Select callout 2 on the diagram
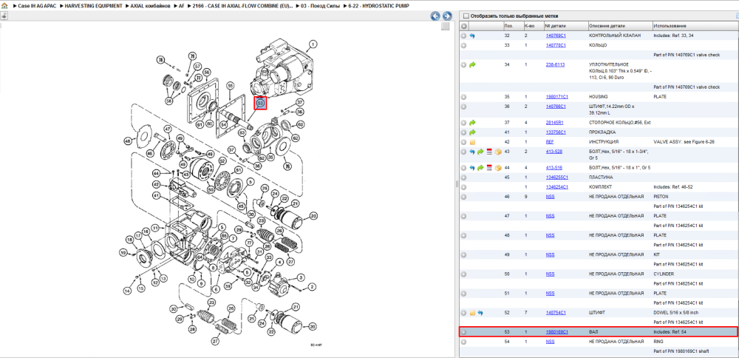The width and height of the screenshot is (739, 358). click(x=312, y=286)
